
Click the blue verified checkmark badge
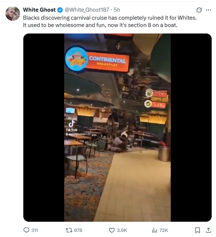pos(60,10)
